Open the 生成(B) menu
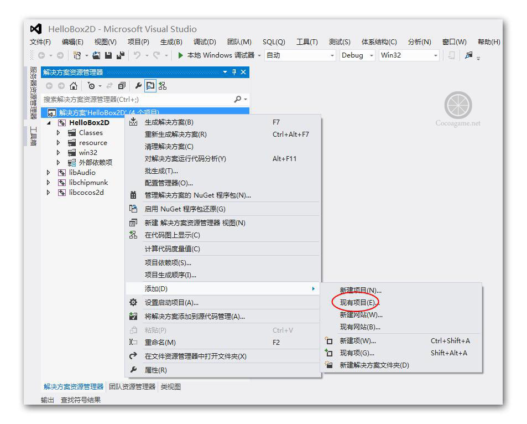This screenshot has height=424, width=527. point(171,42)
